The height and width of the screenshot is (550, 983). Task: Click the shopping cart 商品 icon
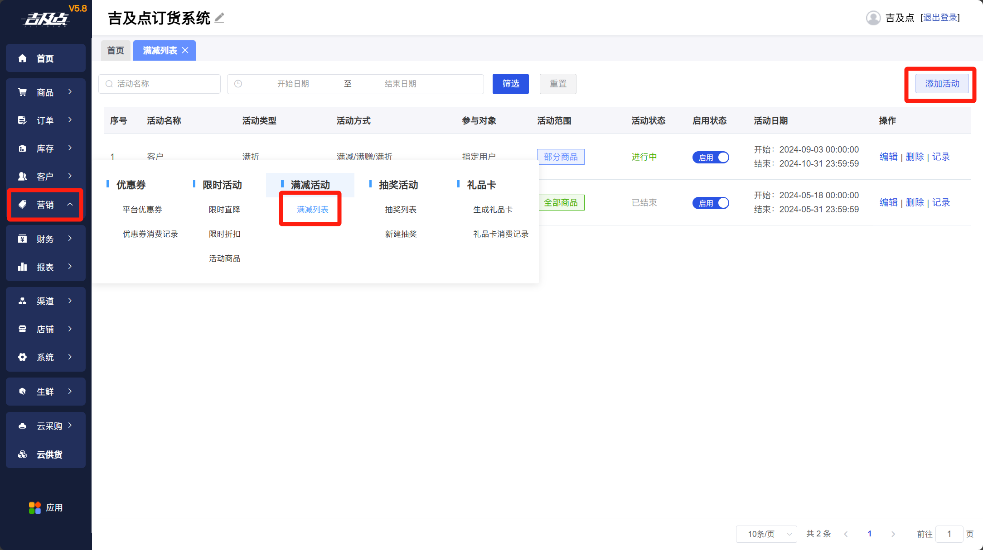click(x=22, y=92)
